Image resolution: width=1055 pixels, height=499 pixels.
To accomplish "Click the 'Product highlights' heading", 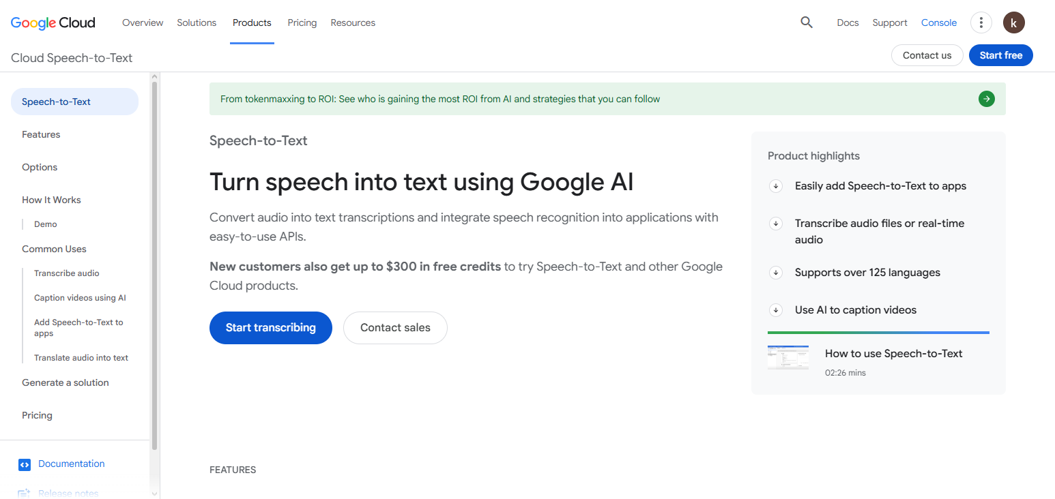I will [x=813, y=156].
